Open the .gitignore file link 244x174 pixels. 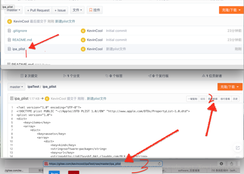coord(20,31)
